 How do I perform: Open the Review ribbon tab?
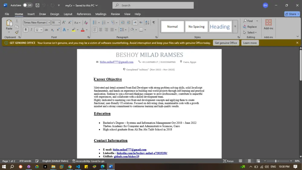(x=115, y=14)
